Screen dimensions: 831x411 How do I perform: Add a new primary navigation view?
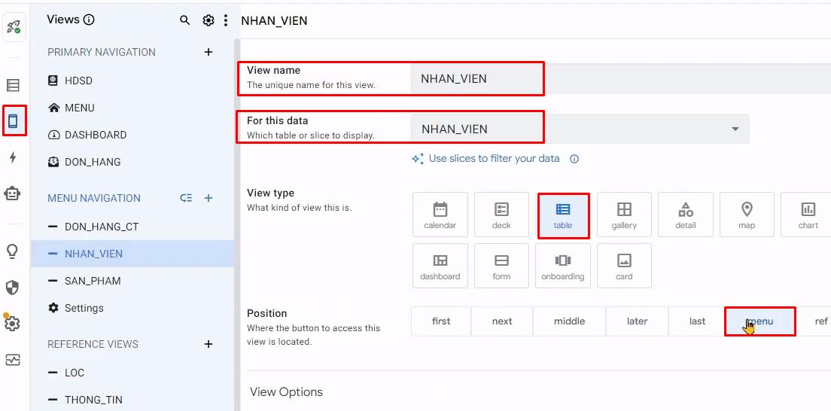[x=209, y=52]
